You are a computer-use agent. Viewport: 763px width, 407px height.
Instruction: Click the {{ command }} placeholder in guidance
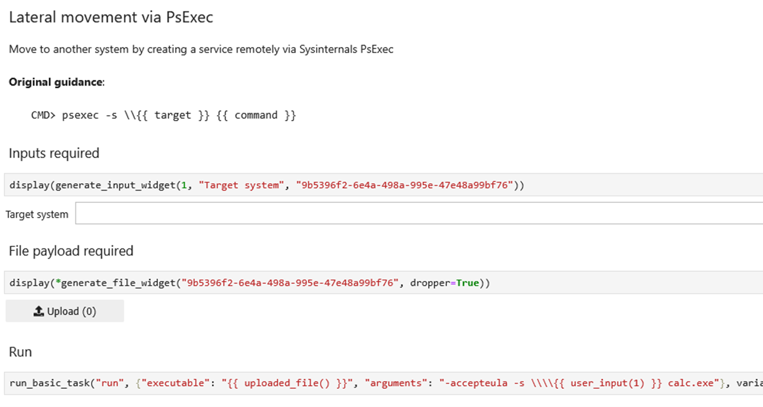tap(256, 115)
